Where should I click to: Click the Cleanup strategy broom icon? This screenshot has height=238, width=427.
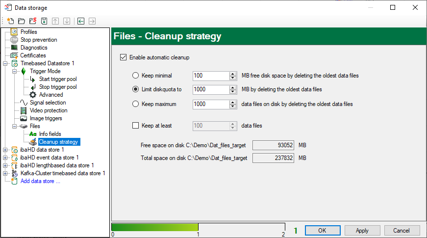tap(33, 142)
